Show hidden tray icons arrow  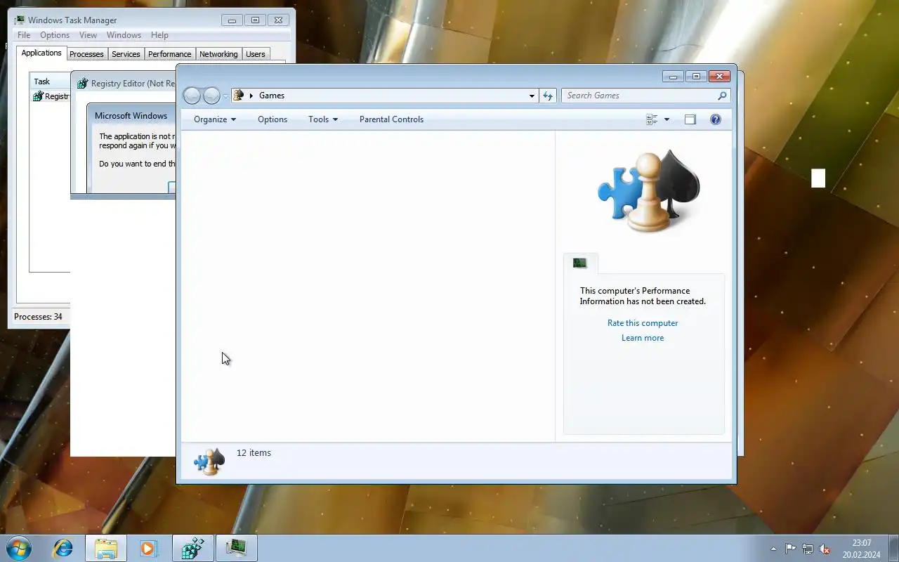click(x=774, y=549)
